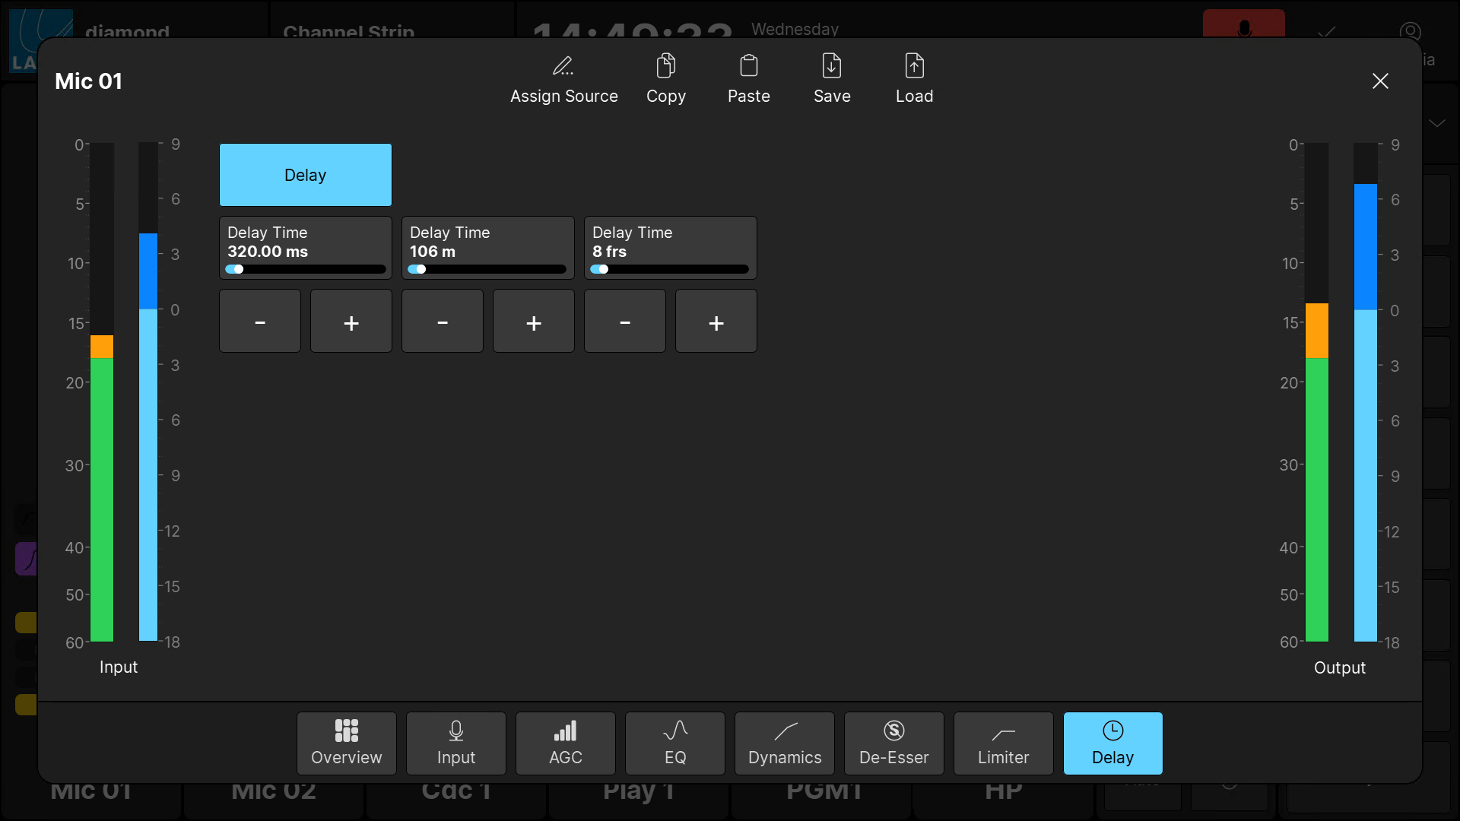The height and width of the screenshot is (821, 1460).
Task: Decrease delay time in meters
Action: (443, 321)
